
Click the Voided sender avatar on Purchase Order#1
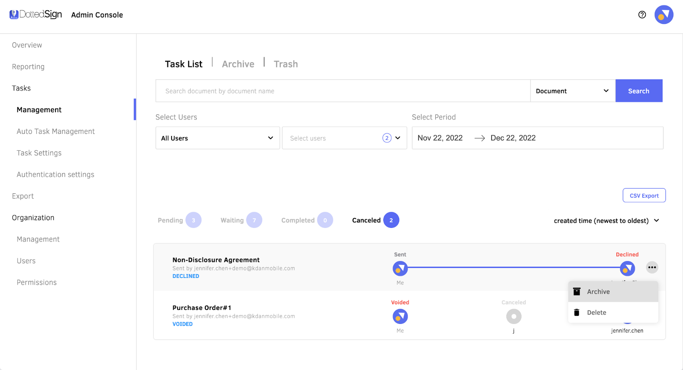[400, 317]
